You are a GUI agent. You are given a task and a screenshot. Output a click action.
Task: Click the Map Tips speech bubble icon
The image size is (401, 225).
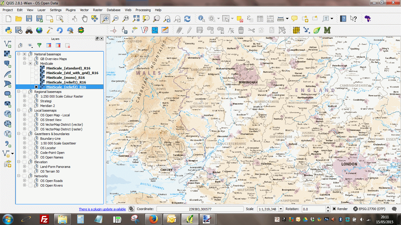[294, 19]
